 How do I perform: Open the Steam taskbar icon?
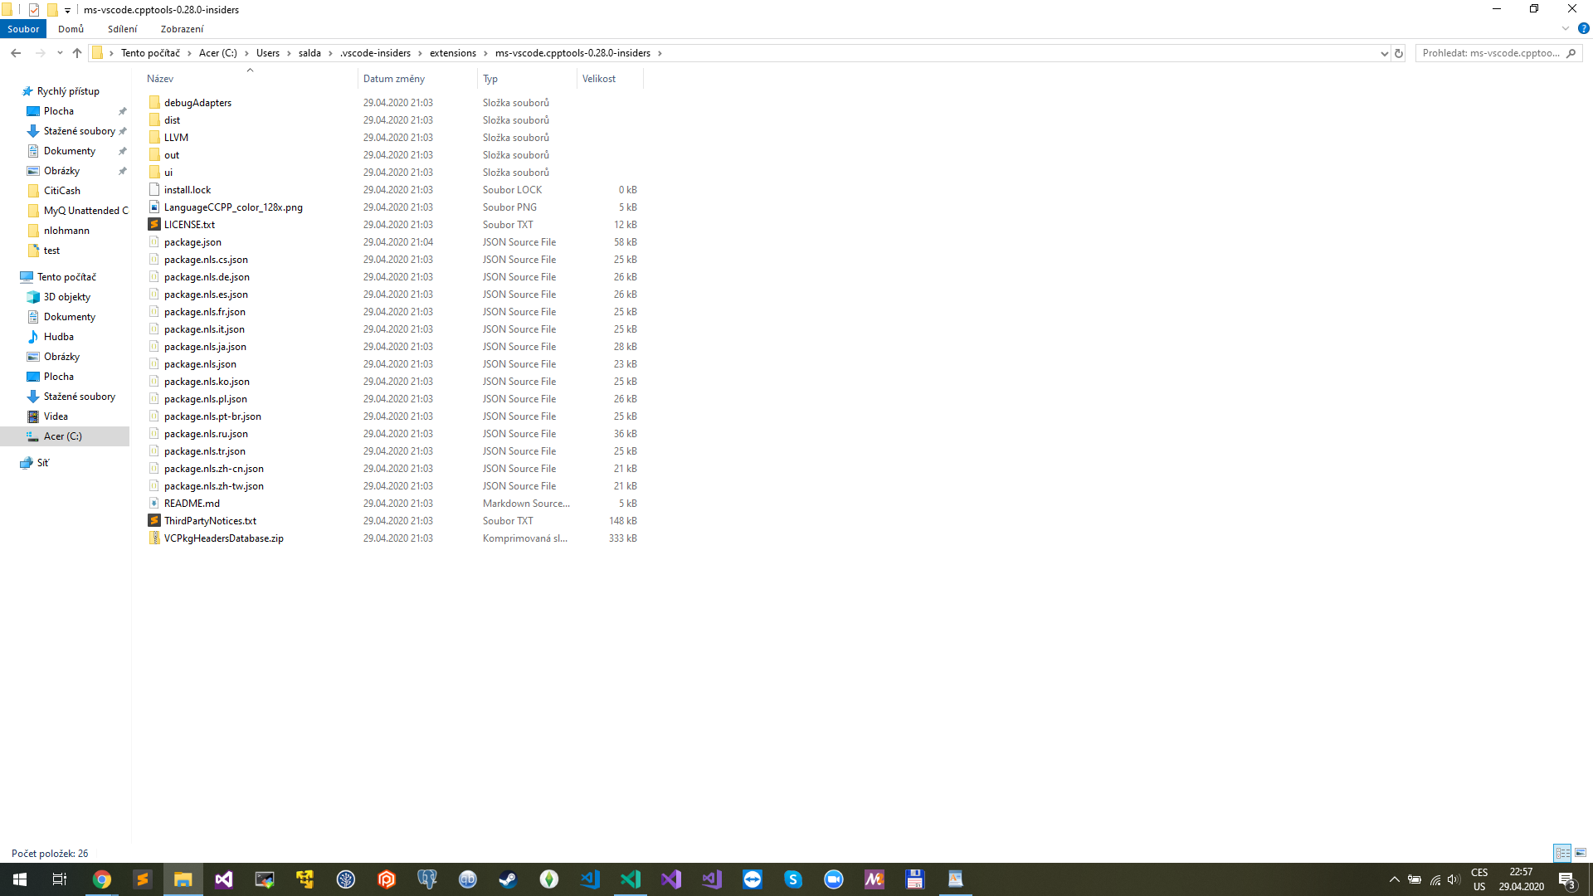508,879
